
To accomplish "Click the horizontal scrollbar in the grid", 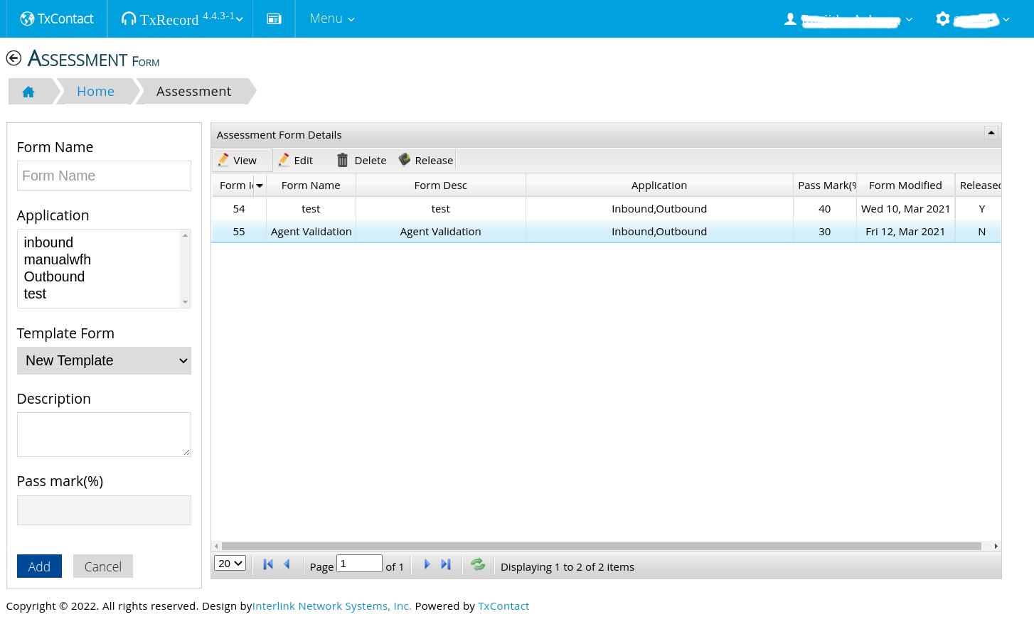I will (602, 547).
